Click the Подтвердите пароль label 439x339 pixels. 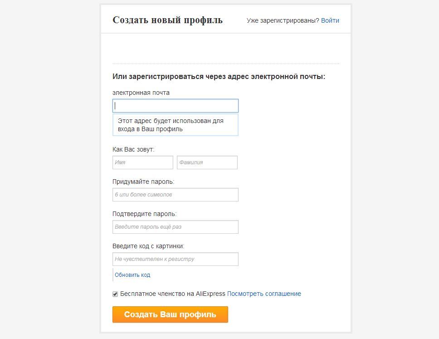coord(144,214)
